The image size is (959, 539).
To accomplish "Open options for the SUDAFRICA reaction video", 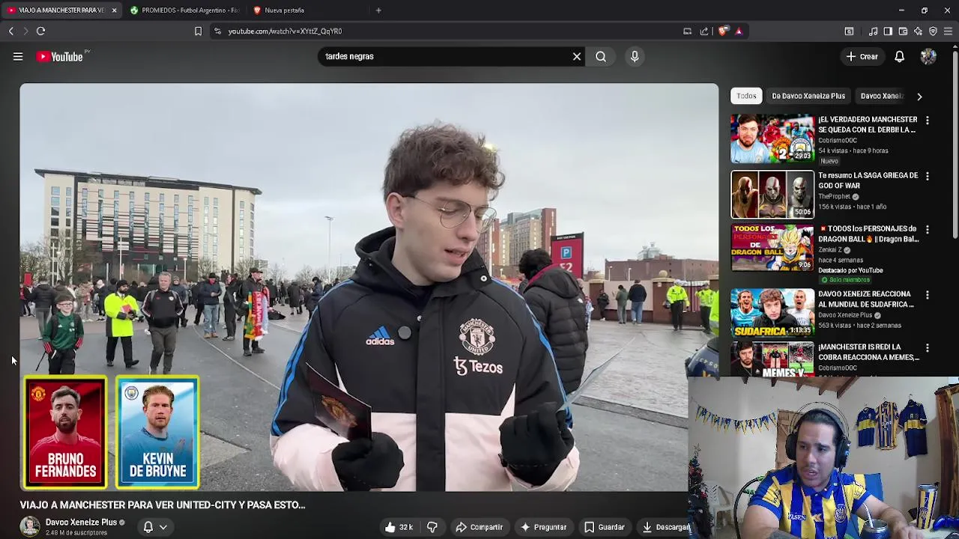I will pyautogui.click(x=928, y=295).
